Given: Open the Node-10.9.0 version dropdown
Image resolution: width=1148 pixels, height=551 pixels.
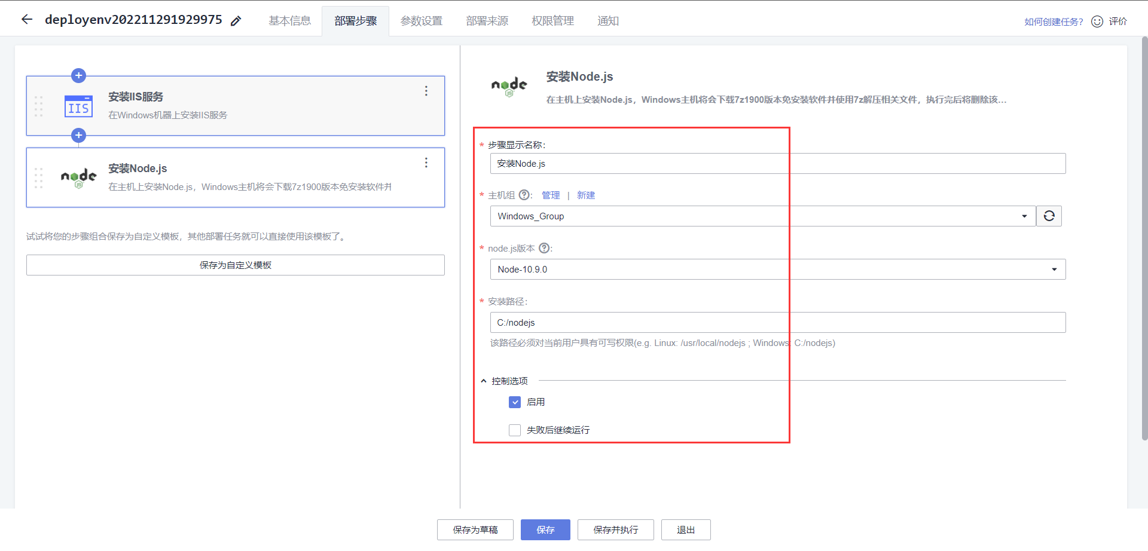Looking at the screenshot, I should [1054, 269].
